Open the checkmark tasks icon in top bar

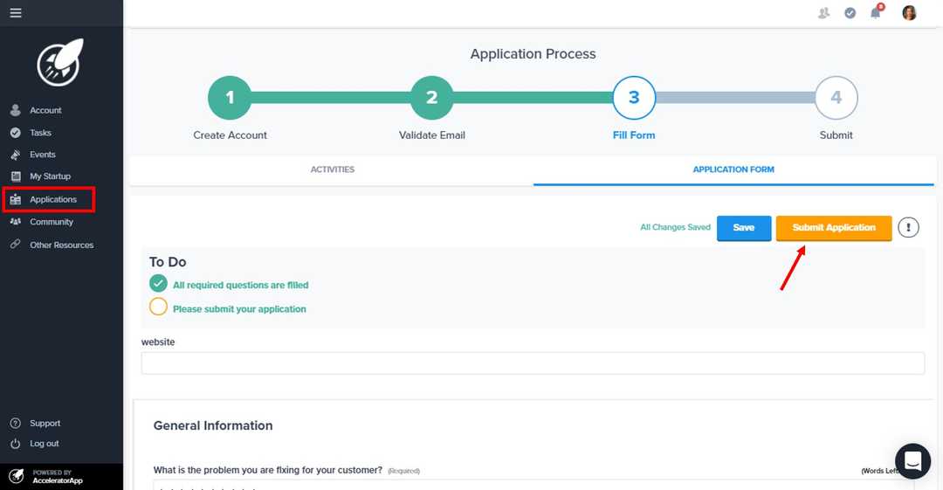click(x=850, y=12)
